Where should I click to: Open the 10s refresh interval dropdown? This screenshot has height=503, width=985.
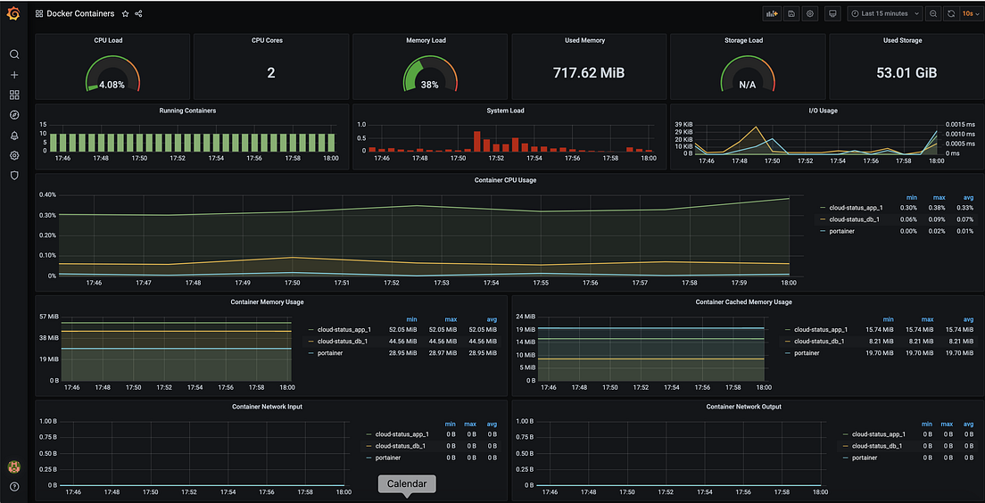(x=969, y=13)
